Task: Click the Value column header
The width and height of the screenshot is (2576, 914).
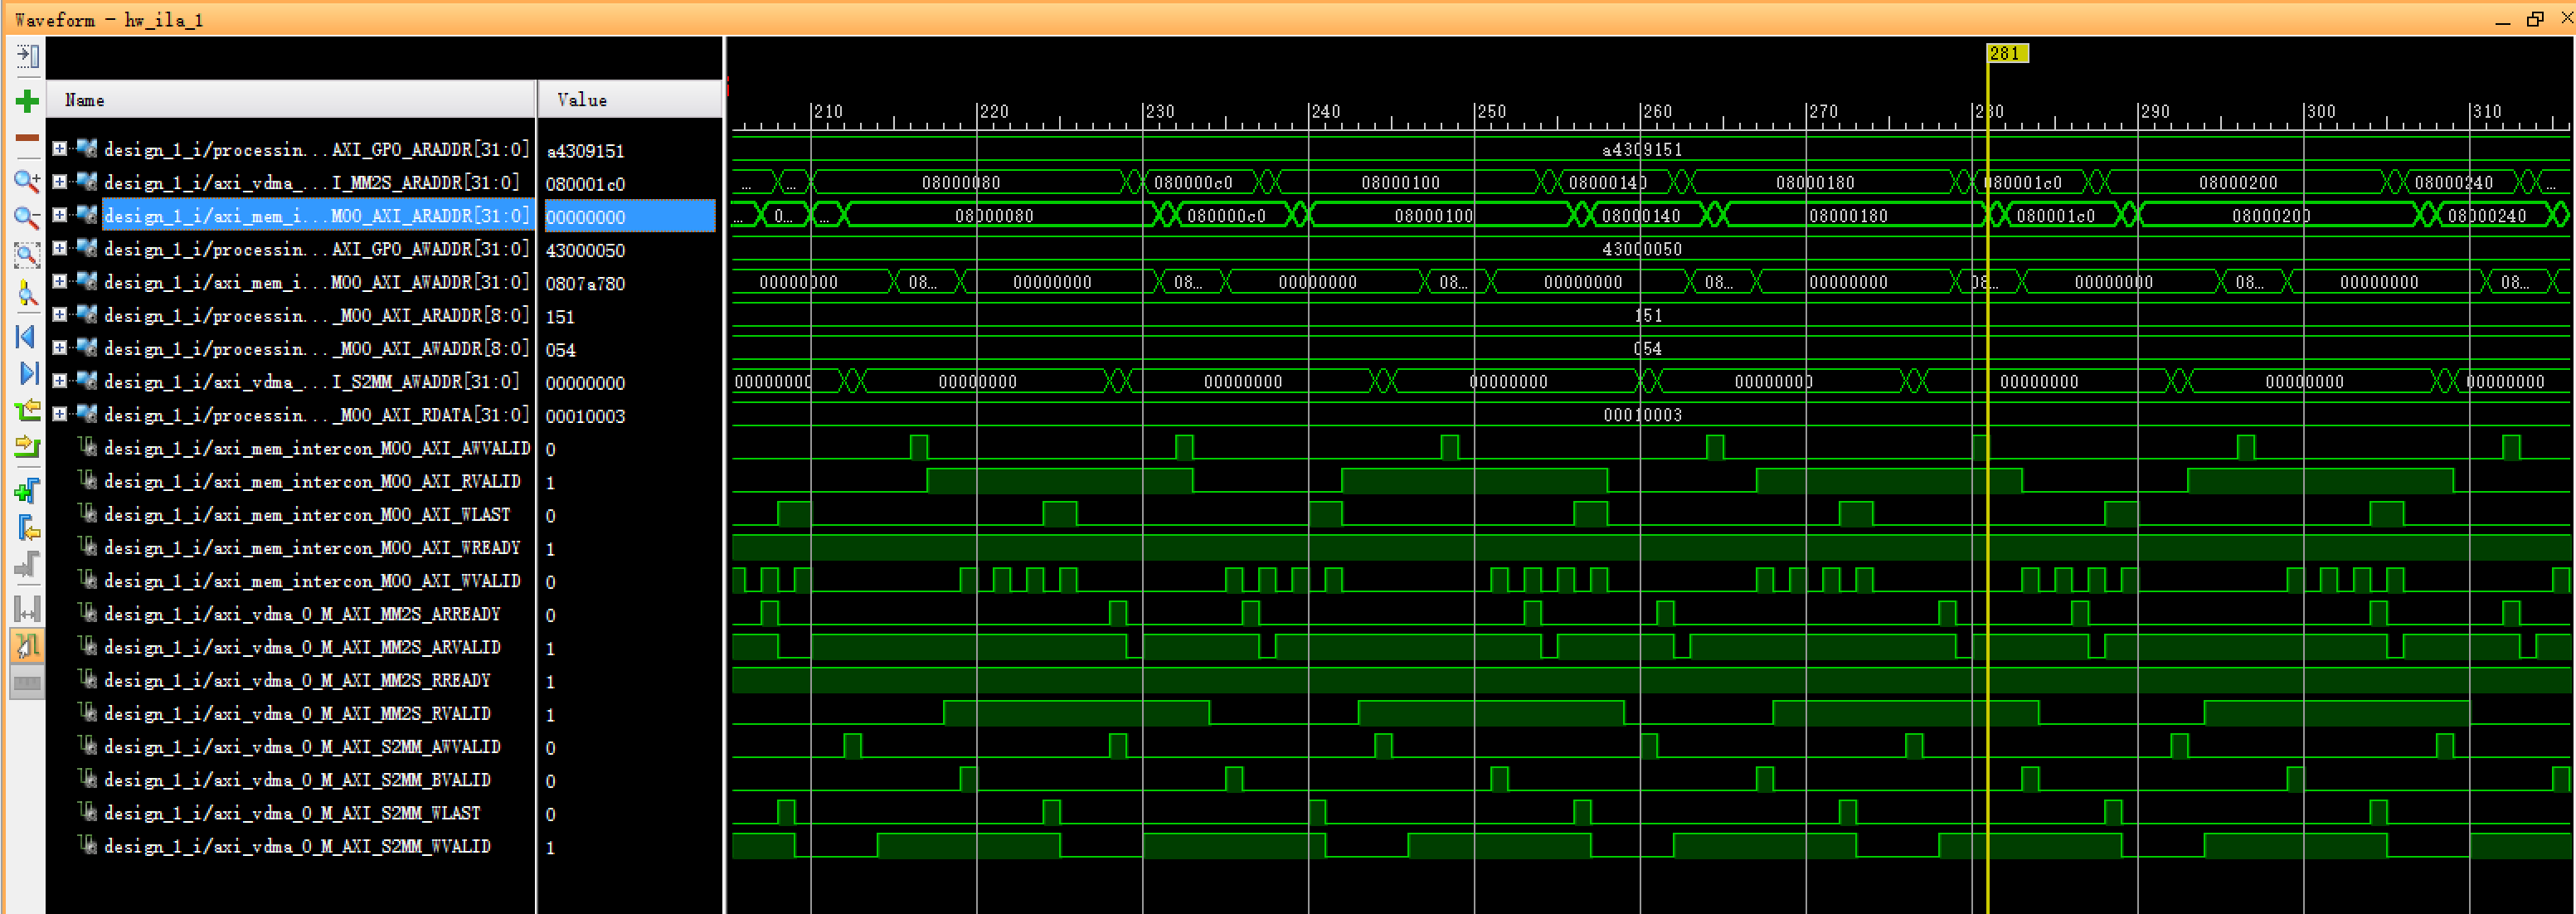Action: 629,99
